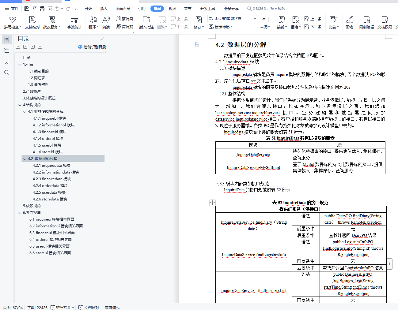Collapse the 4.1 业务逻辑层的分解 chevron

[x=25, y=112]
